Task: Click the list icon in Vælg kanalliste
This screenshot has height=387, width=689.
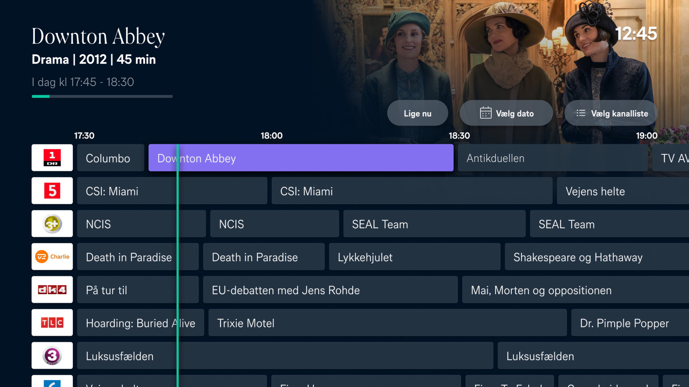Action: click(581, 113)
